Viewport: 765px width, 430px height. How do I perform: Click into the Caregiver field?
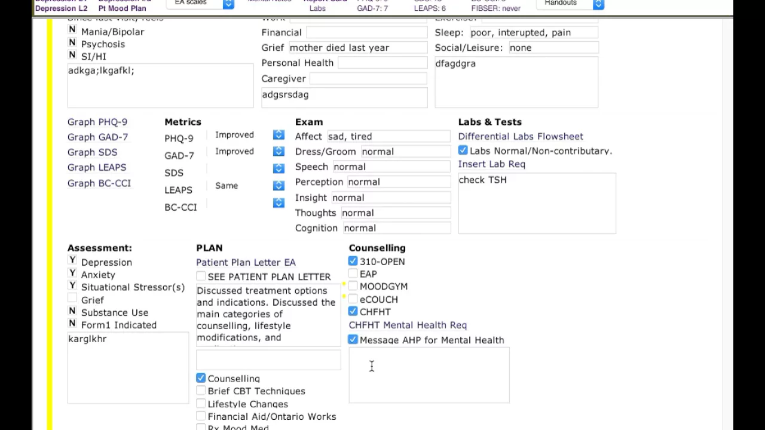coord(368,78)
